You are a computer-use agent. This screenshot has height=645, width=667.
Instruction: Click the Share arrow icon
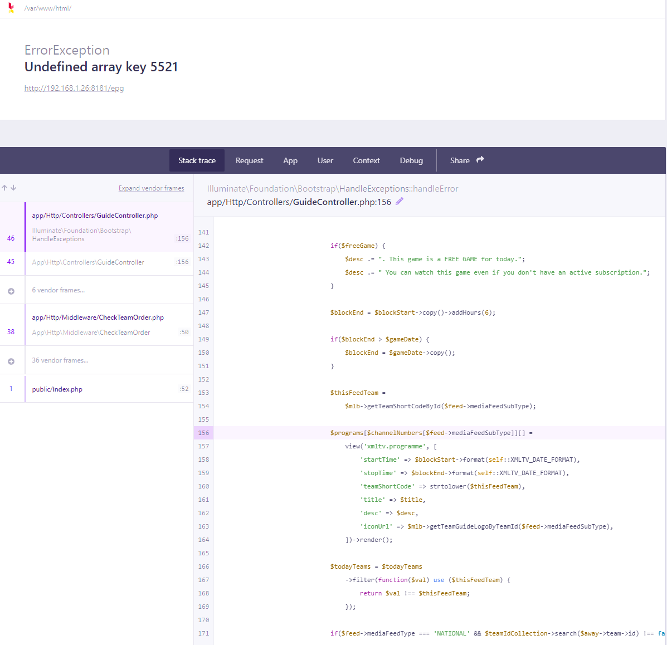click(480, 160)
